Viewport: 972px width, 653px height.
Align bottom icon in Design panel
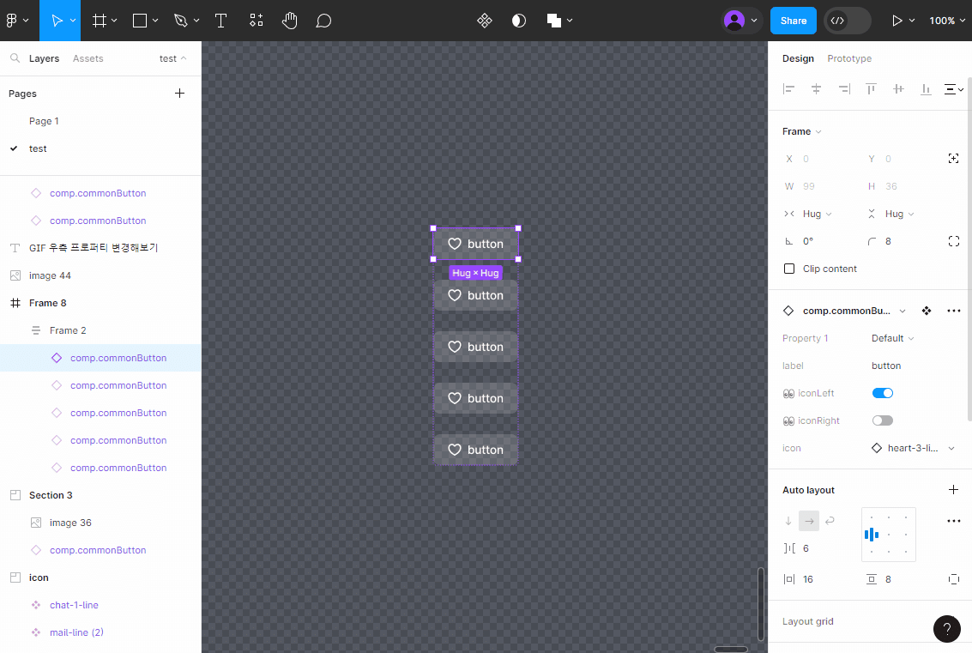[926, 89]
